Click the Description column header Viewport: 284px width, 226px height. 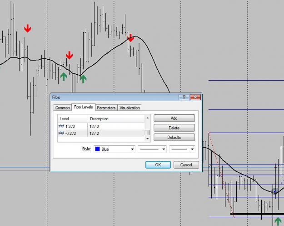pos(116,119)
